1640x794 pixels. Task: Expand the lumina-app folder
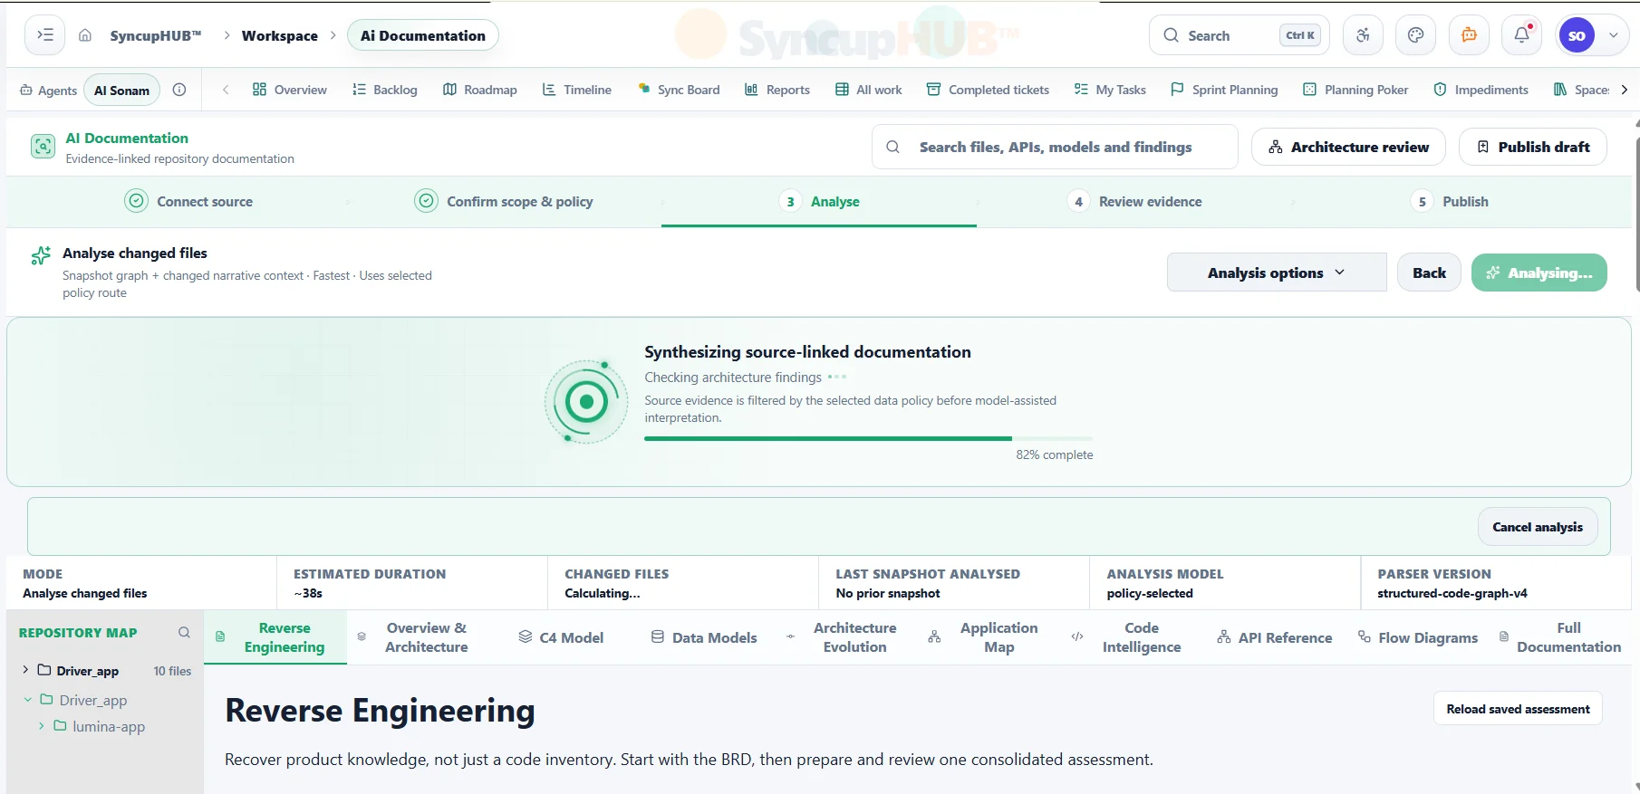tap(41, 726)
